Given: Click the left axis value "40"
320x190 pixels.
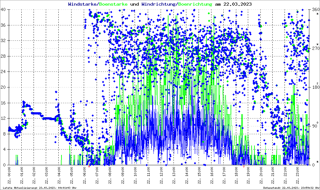Looking at the screenshot, I should [3, 10].
